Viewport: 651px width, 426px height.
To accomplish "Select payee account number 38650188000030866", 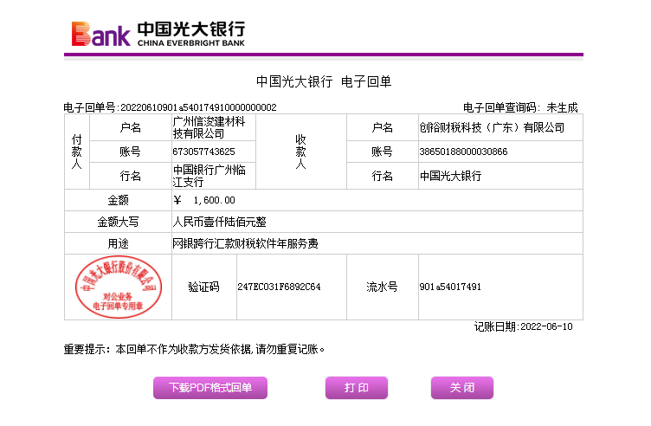I will pos(463,152).
